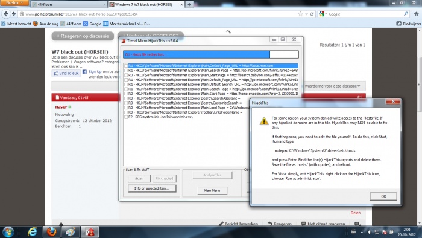
Task: Open waardering voor deze discussie dropdown
Action: tap(332, 86)
